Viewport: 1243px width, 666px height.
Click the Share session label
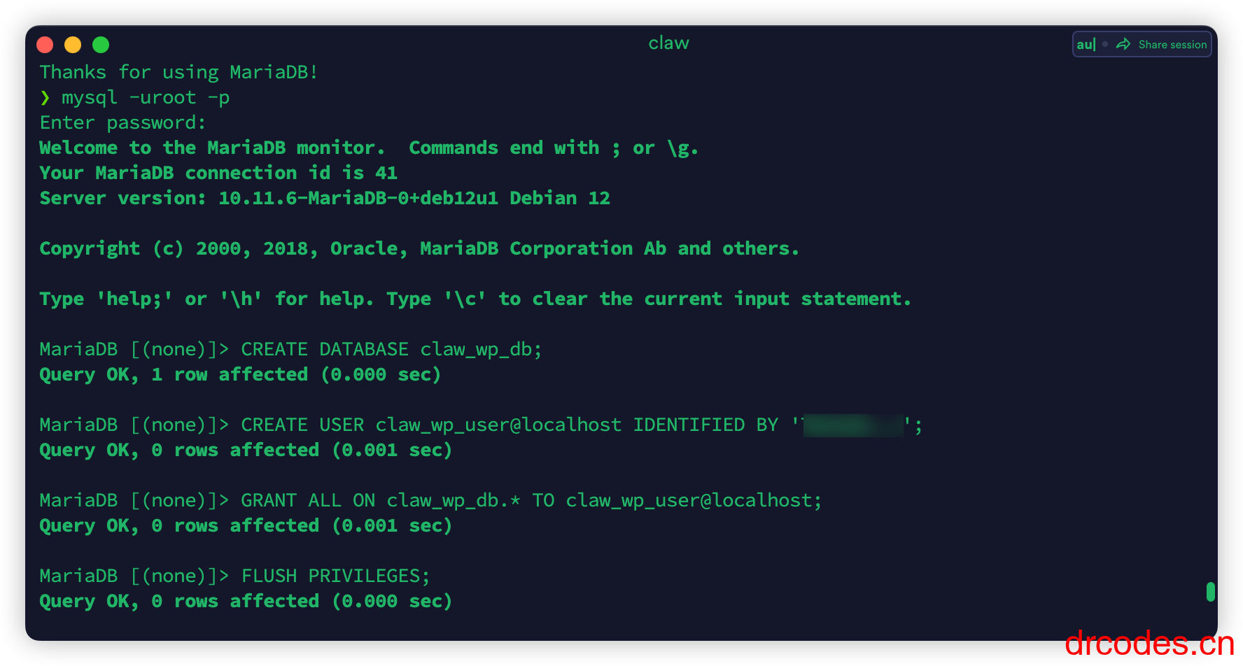(x=1172, y=45)
